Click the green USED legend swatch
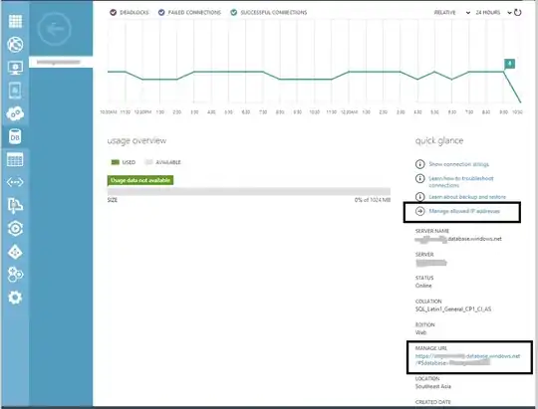This screenshot has height=409, width=538. pos(115,162)
